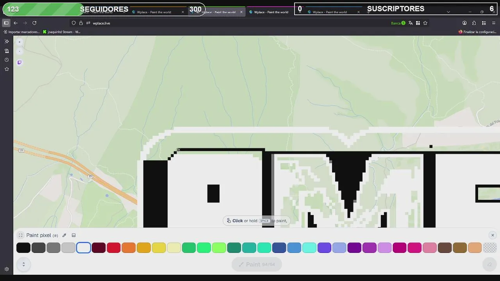Pick the light pink color swatch
The width and height of the screenshot is (500, 281).
pos(429,248)
